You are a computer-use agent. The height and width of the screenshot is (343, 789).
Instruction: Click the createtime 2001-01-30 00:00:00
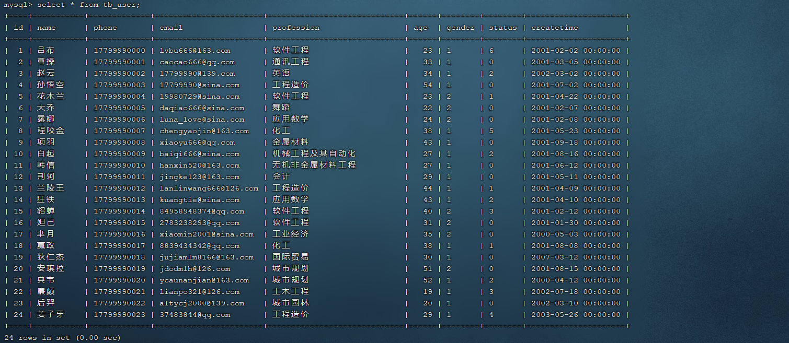click(576, 223)
